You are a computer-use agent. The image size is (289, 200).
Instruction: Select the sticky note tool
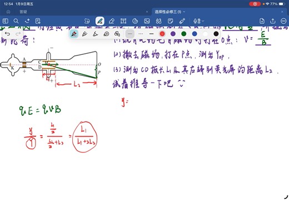pos(170,21)
